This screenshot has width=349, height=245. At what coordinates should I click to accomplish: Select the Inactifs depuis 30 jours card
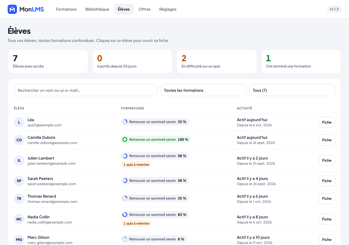(x=133, y=61)
